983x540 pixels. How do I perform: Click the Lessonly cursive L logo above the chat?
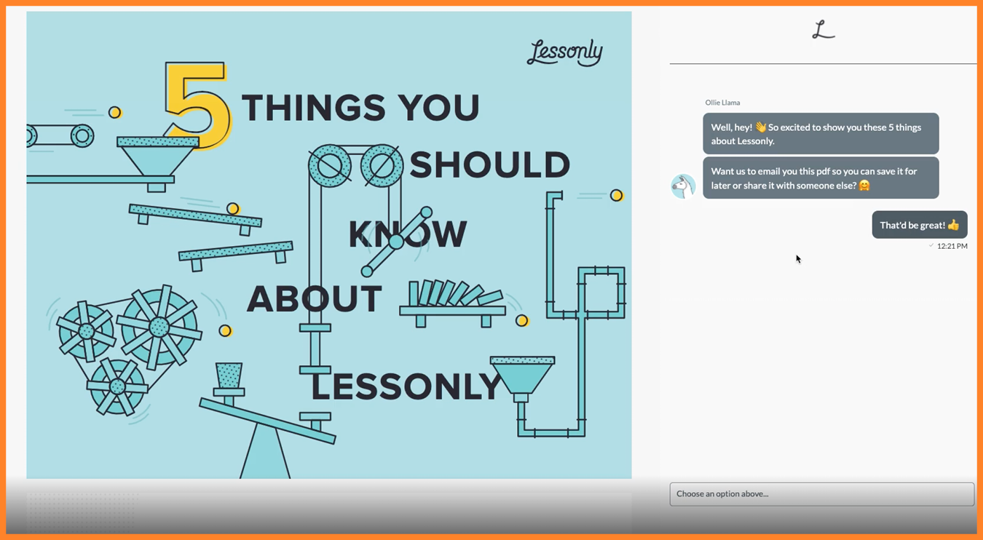pyautogui.click(x=824, y=30)
